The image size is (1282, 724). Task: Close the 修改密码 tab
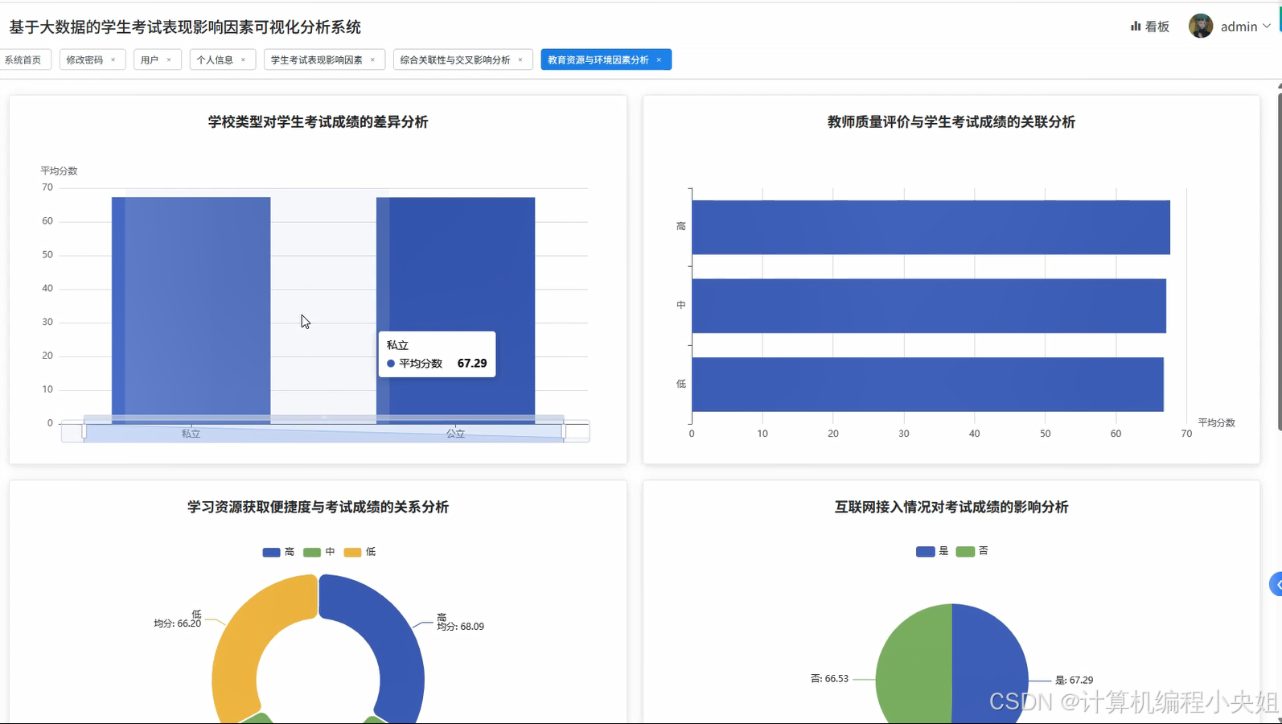[x=113, y=60]
